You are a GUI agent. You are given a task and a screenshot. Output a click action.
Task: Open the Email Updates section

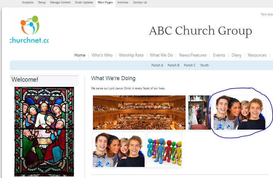pos(84,2)
